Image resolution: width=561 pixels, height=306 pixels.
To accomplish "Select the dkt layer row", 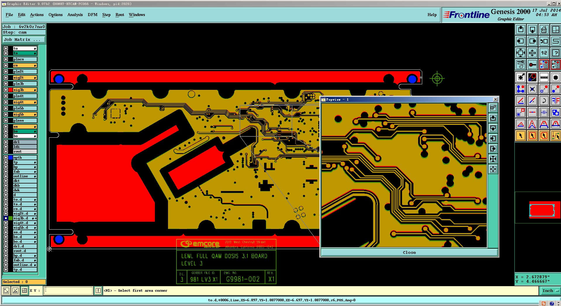I will click(25, 181).
